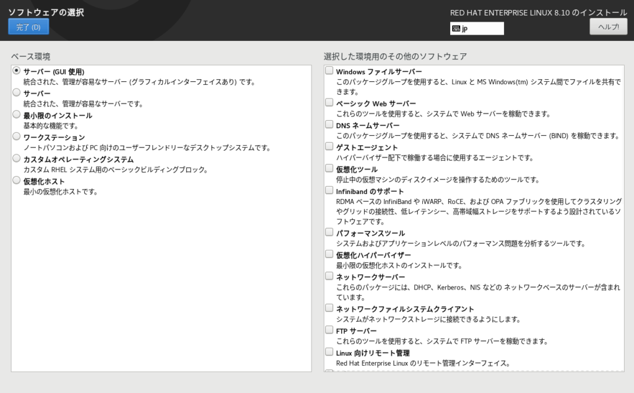The height and width of the screenshot is (393, 634).
Task: Tick the DNS ネームサーバー checkbox
Action: click(x=329, y=125)
